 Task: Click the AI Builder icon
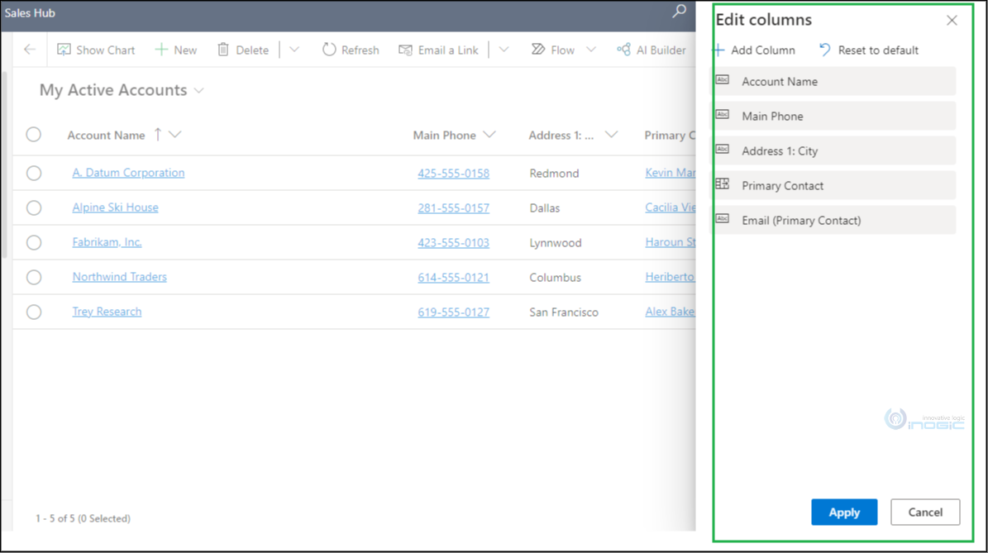coord(623,50)
